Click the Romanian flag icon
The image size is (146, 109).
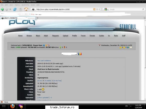click(80, 54)
